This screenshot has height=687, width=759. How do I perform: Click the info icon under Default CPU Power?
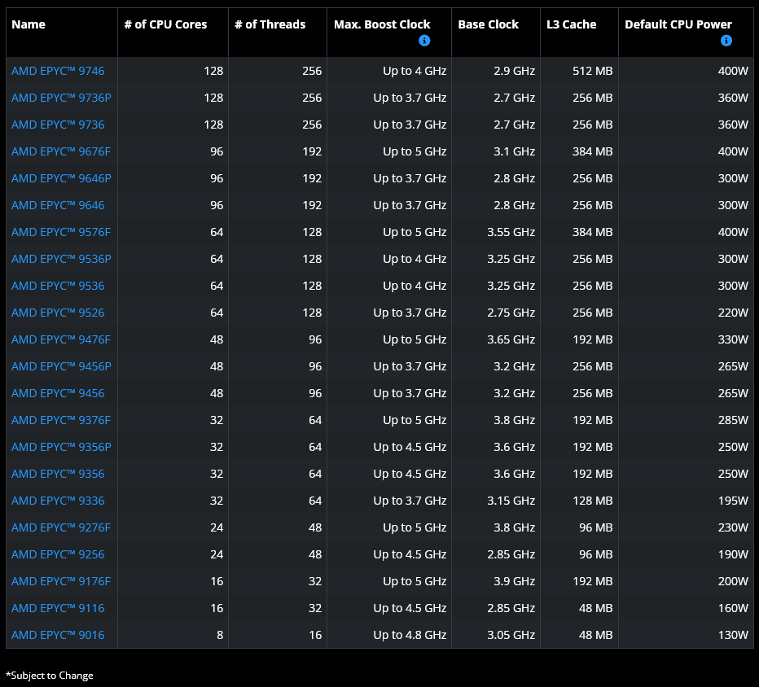coord(726,41)
